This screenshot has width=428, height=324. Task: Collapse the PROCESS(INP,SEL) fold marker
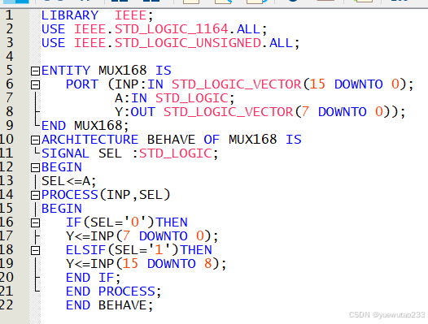click(35, 196)
